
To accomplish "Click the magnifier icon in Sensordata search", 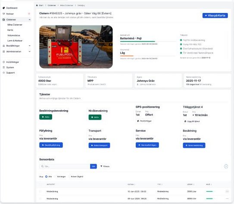I will point(42,166).
